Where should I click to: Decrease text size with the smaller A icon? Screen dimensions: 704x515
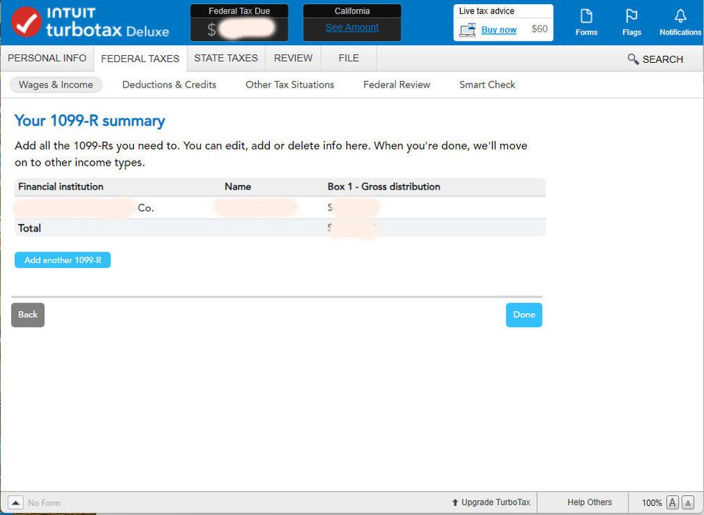(x=687, y=502)
